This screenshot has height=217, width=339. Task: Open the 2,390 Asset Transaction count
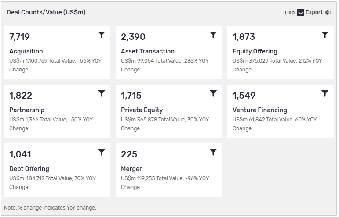[133, 37]
